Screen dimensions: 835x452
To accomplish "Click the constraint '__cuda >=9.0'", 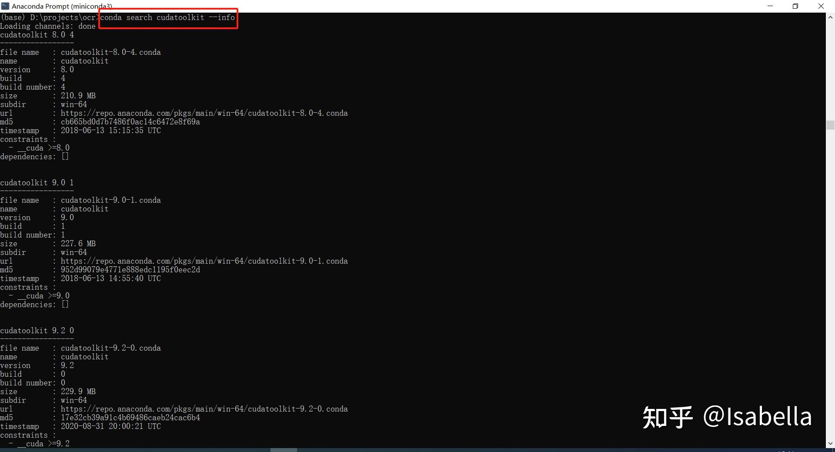I will [43, 296].
